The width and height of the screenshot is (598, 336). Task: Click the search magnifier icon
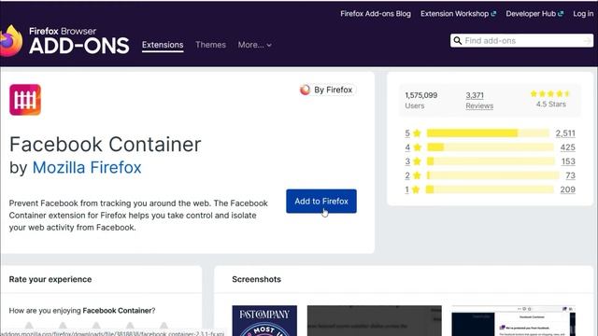pos(457,40)
